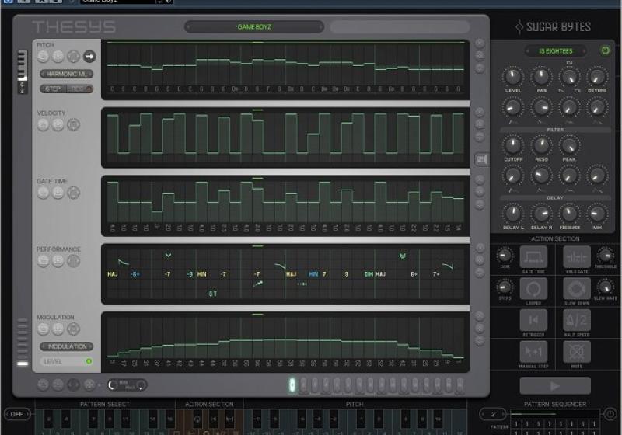Viewport: 622px width, 435px height.
Task: Open the Harmonic scale dropdown
Action: [66, 74]
